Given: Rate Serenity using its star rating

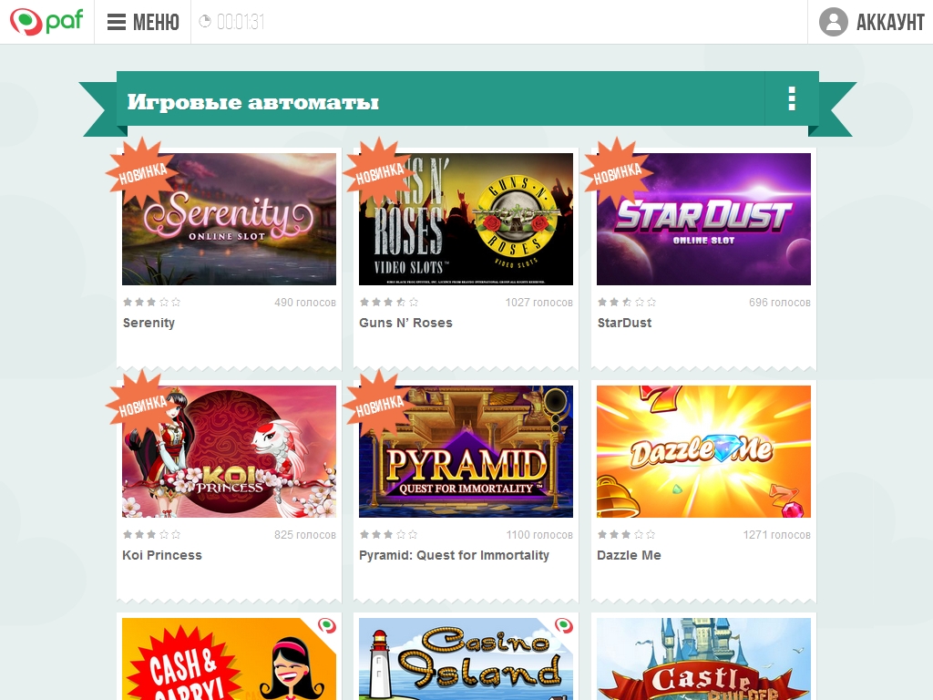Looking at the screenshot, I should coord(151,303).
